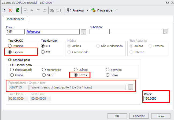Select Ambos in Tipo Paciente group
The height and width of the screenshot is (120, 174).
(x=131, y=46)
